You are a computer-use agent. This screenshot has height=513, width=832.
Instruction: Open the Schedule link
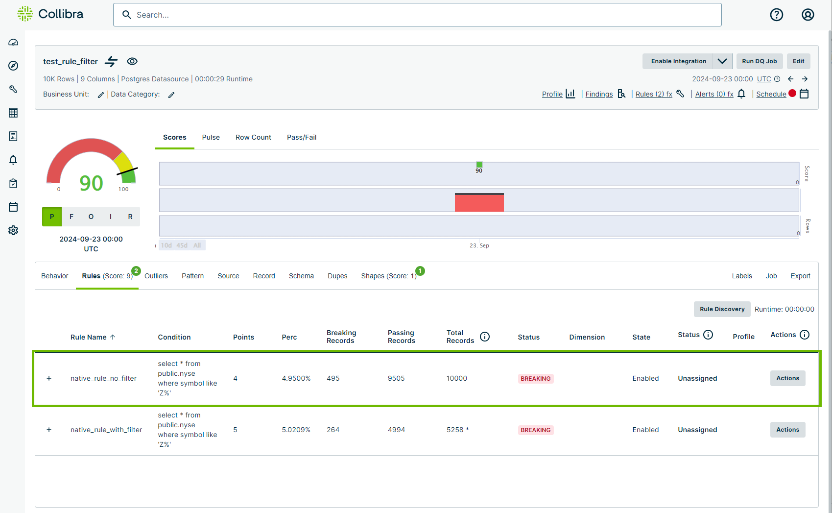(771, 94)
